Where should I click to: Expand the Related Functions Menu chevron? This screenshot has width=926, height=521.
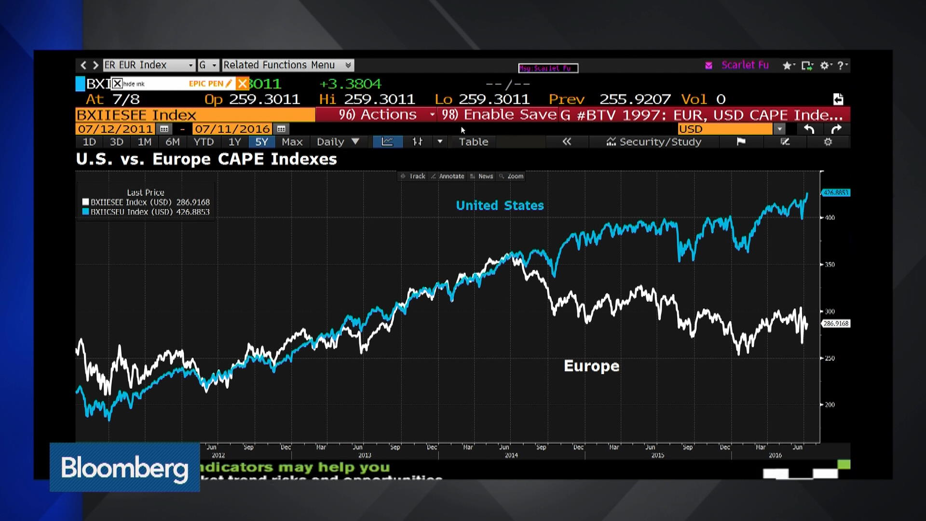(x=348, y=65)
